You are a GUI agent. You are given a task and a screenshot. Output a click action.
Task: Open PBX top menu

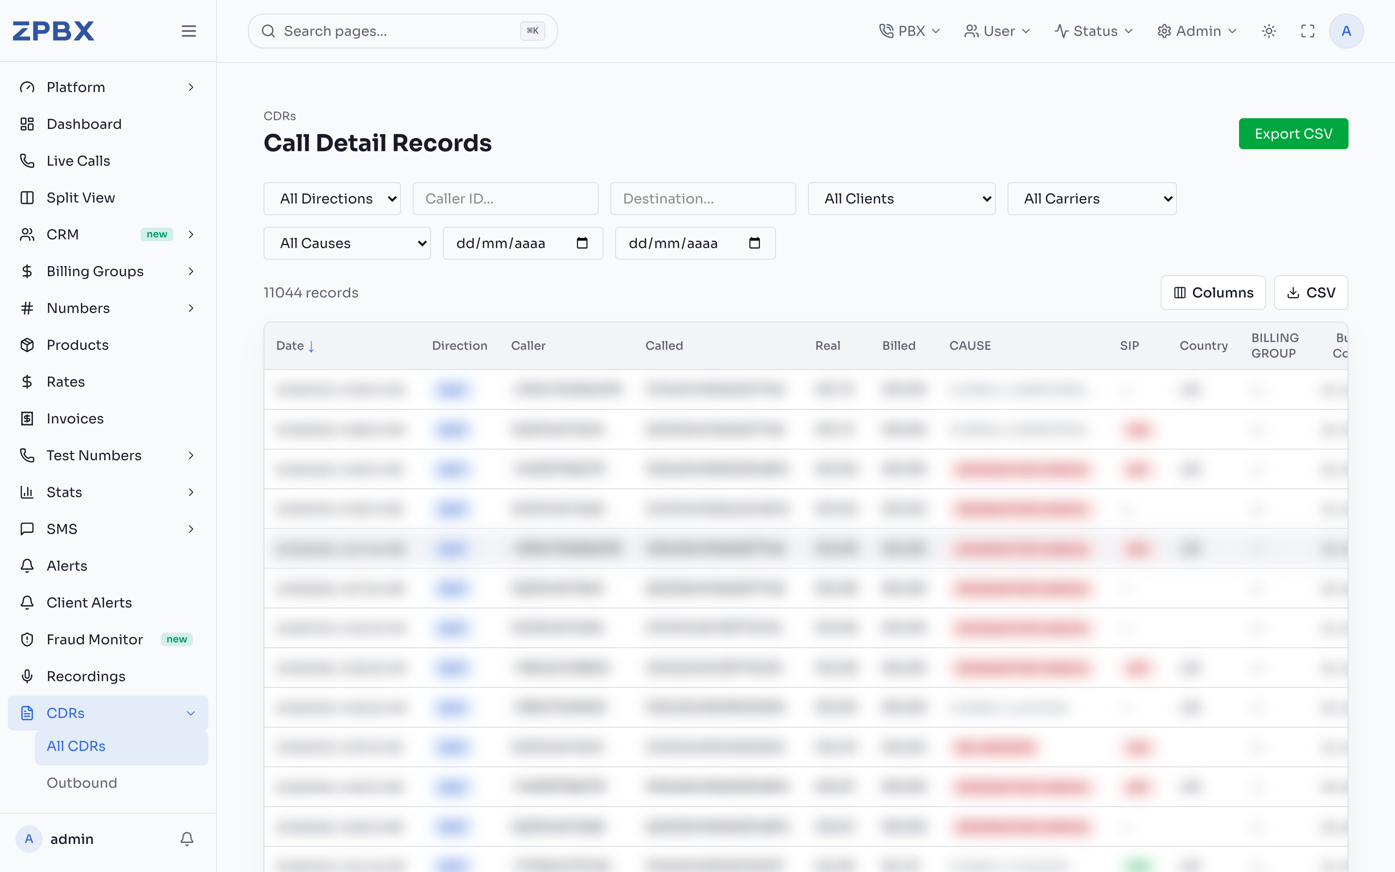pos(910,31)
